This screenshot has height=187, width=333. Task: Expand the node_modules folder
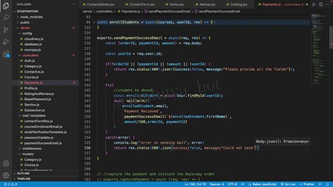coord(46,17)
